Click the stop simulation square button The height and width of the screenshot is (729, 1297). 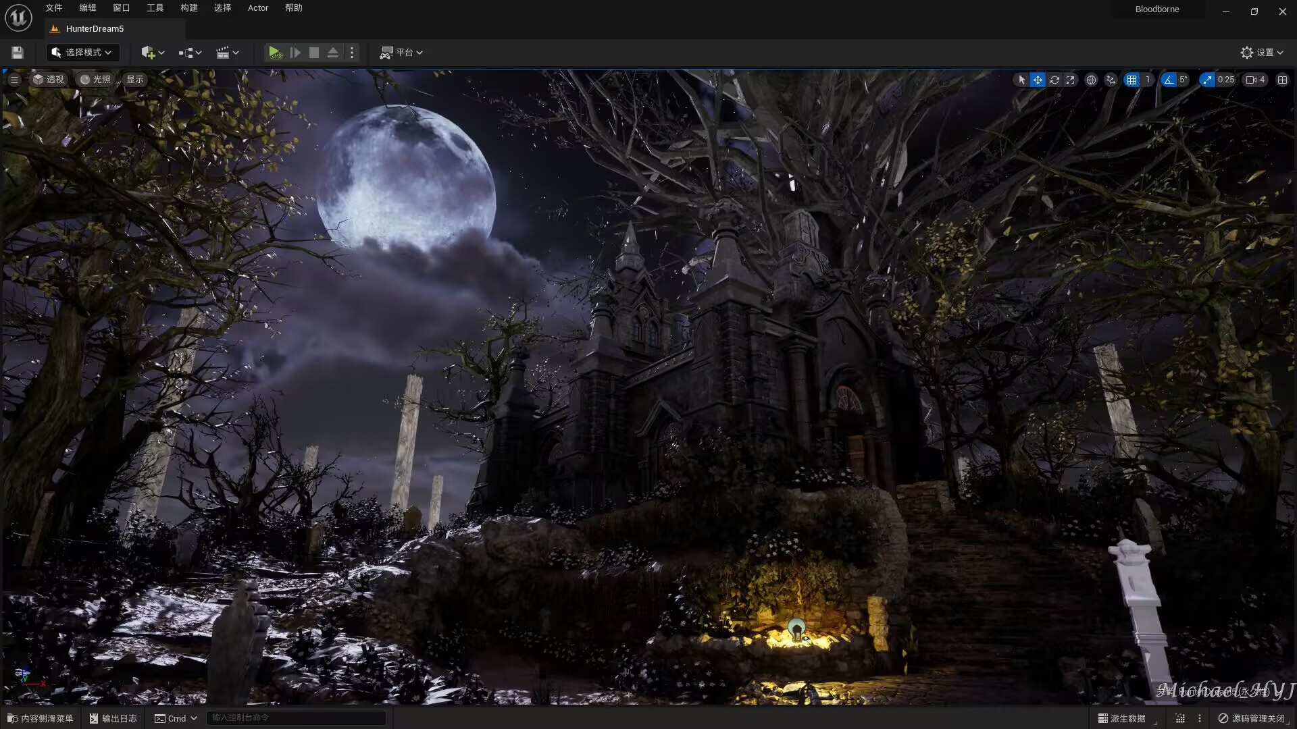pyautogui.click(x=314, y=53)
